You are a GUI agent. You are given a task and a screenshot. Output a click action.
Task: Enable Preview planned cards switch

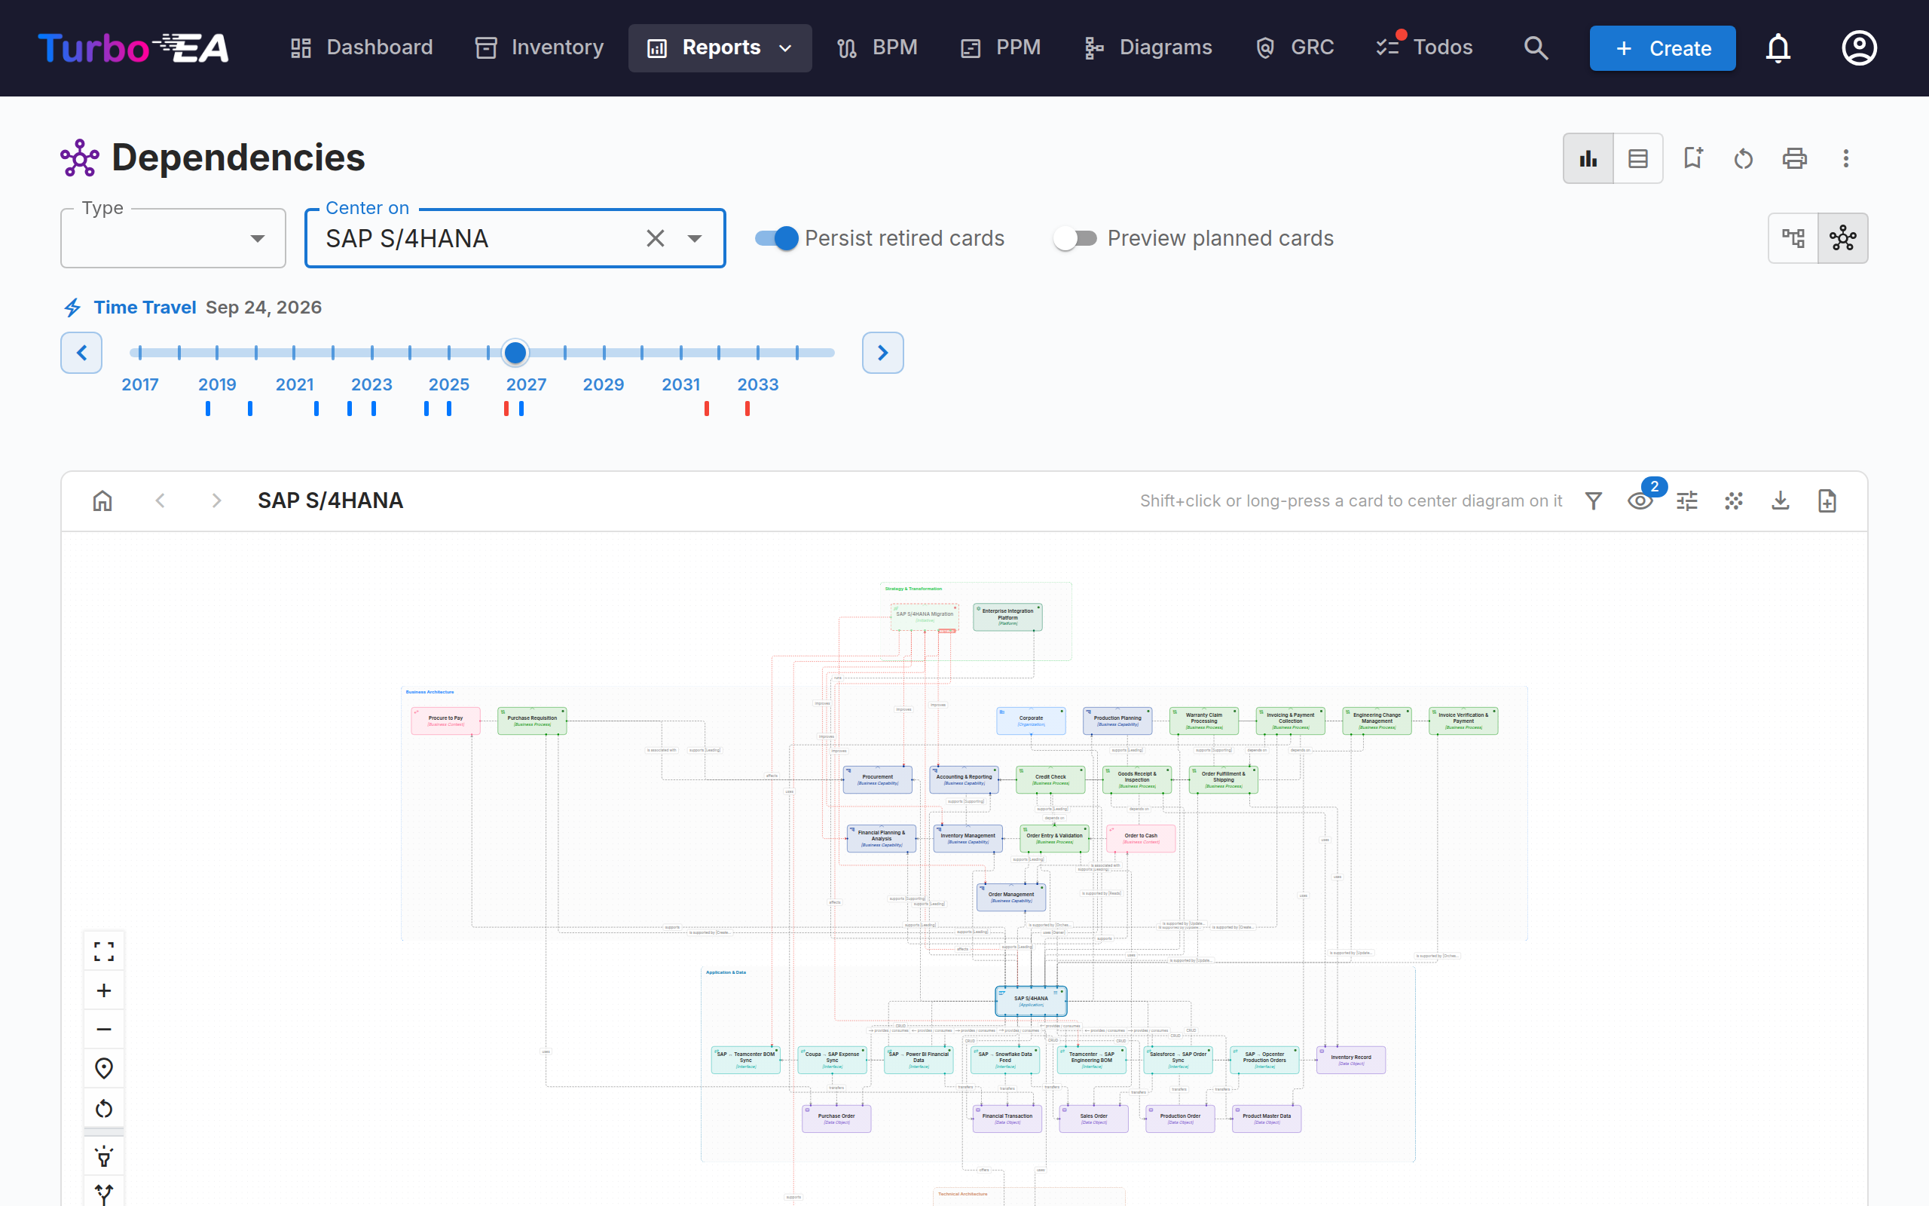pos(1075,237)
